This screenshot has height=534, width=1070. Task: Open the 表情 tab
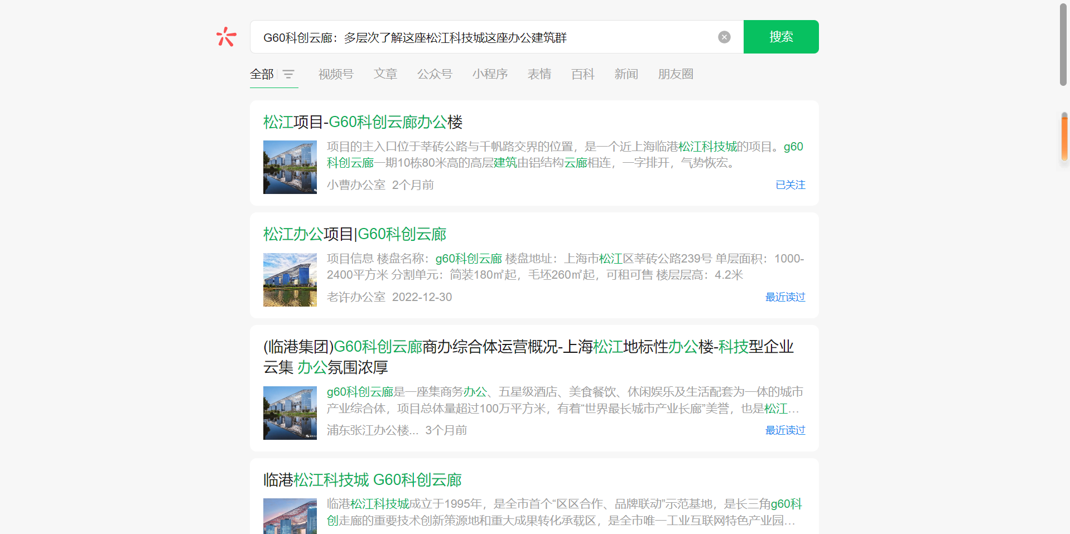[539, 74]
